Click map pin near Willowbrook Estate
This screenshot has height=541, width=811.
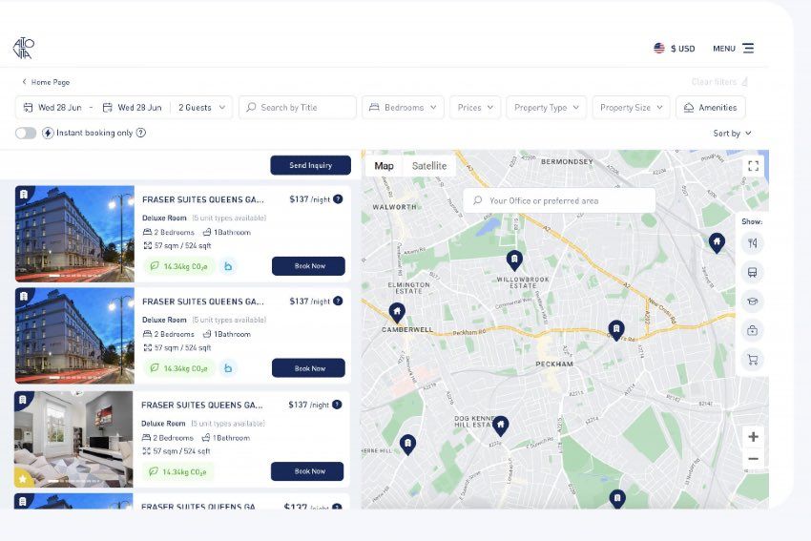(514, 260)
